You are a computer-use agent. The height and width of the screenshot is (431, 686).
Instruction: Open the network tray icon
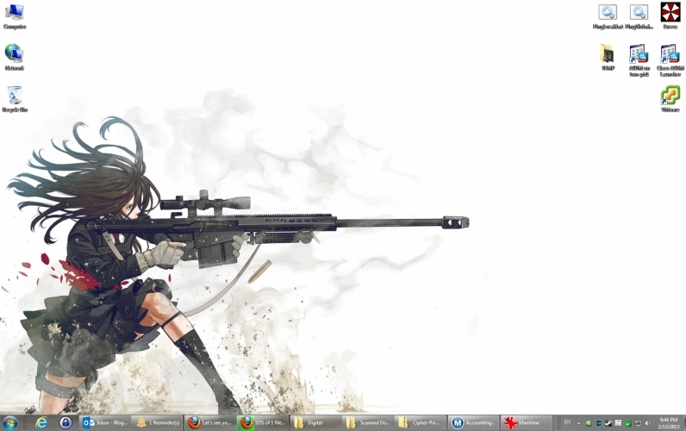pyautogui.click(x=638, y=423)
